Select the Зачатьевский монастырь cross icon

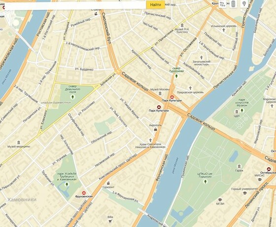(201, 57)
